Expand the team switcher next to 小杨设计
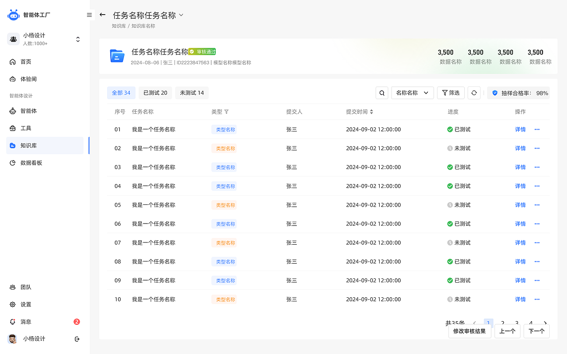The width and height of the screenshot is (567, 354). pyautogui.click(x=78, y=39)
